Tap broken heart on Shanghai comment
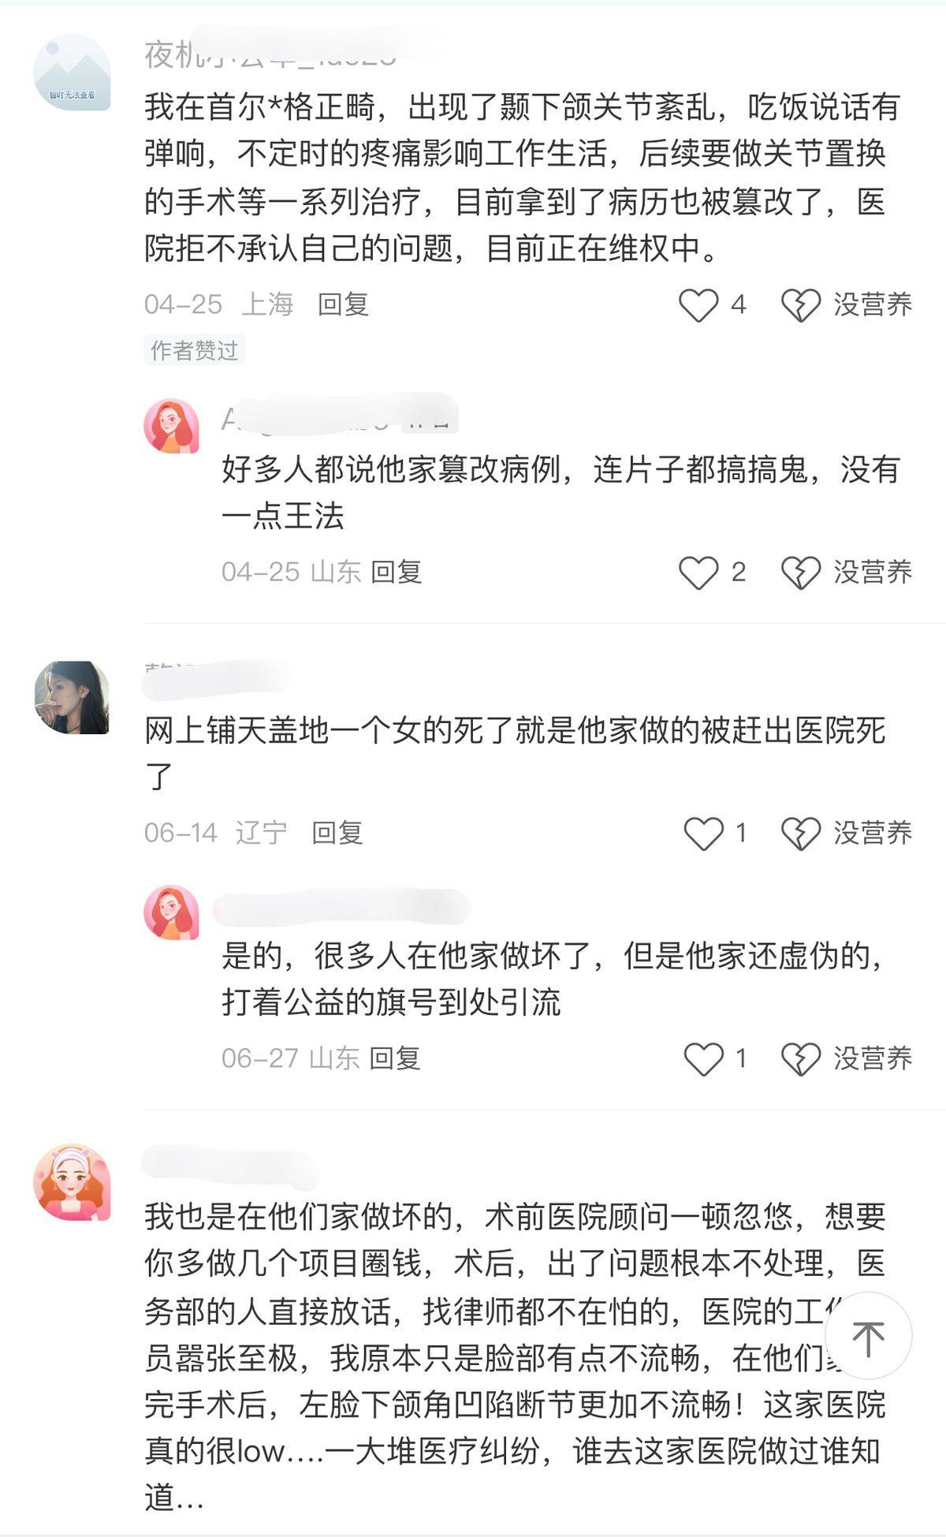This screenshot has height=1537, width=946. pyautogui.click(x=801, y=305)
